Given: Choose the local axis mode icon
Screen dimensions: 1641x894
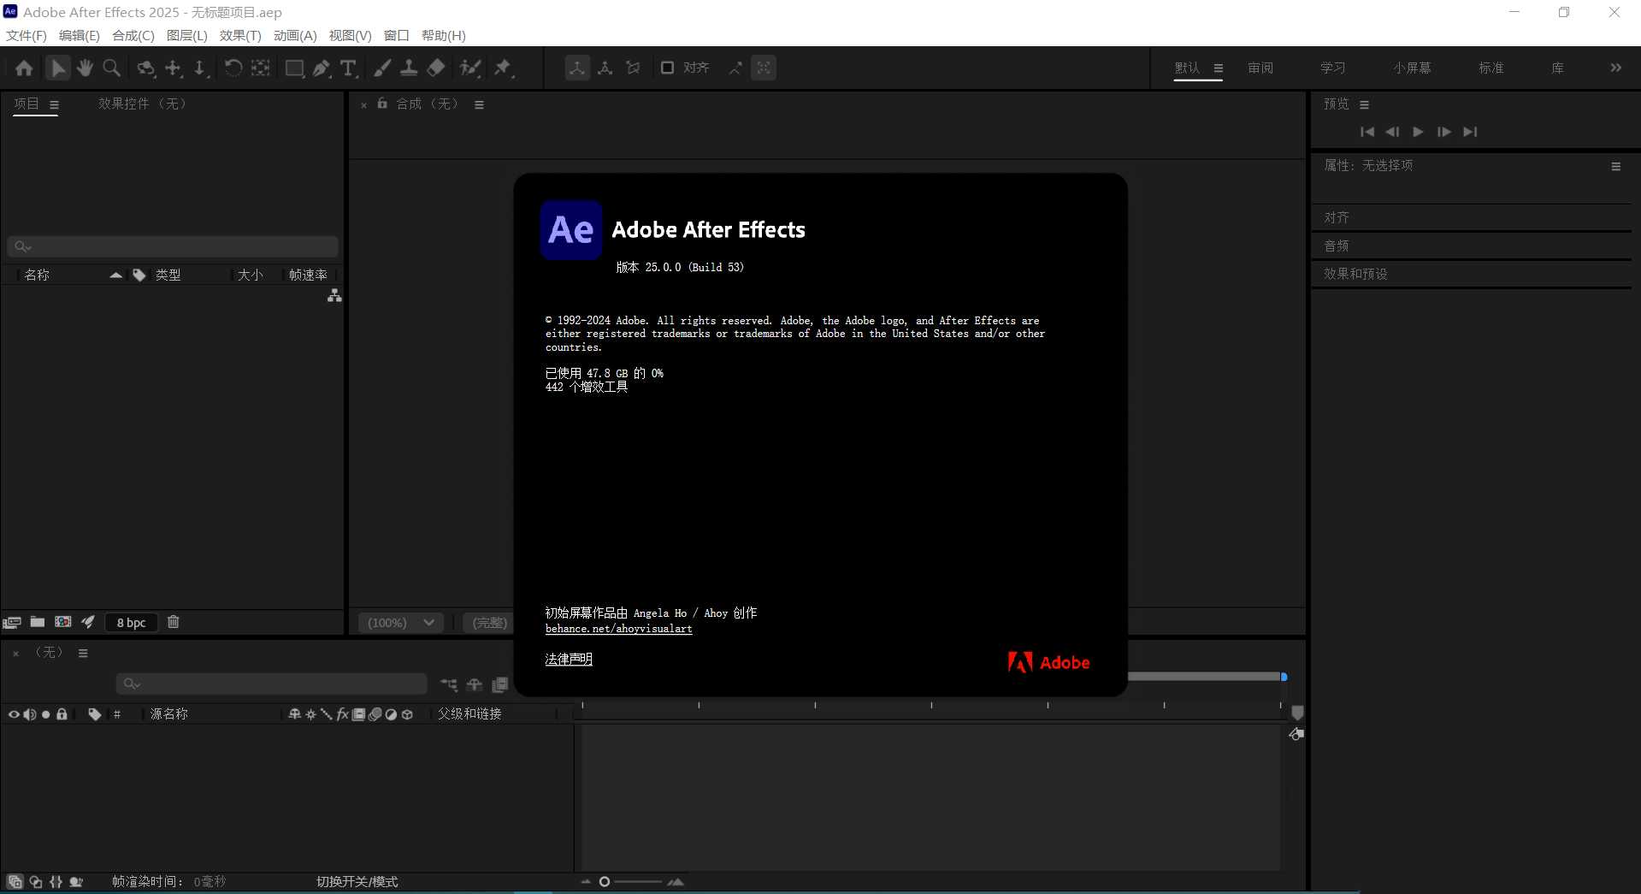Looking at the screenshot, I should [577, 68].
